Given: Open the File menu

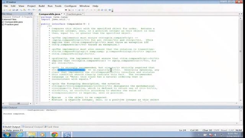Looking at the screenshot, I should click(x=6, y=6).
